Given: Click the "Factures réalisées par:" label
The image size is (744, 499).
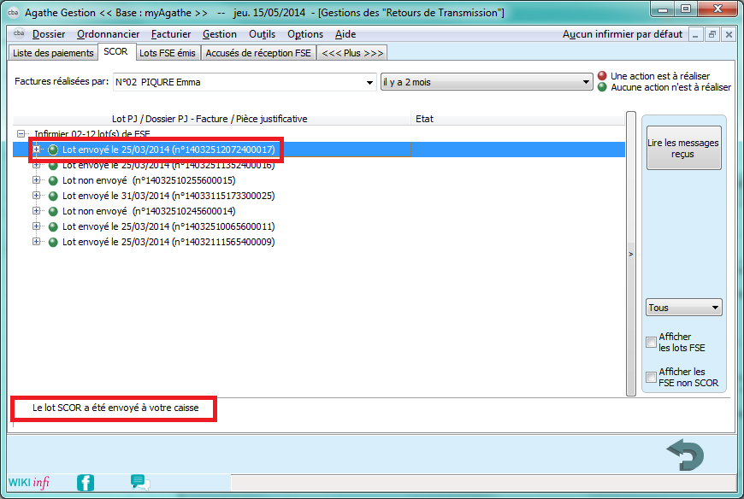Looking at the screenshot, I should pyautogui.click(x=62, y=81).
